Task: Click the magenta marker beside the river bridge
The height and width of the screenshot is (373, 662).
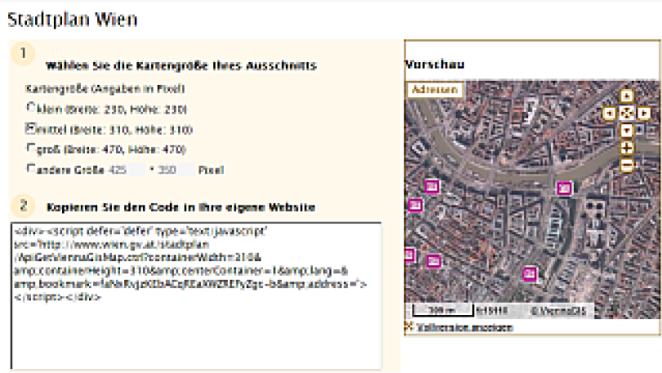Action: tap(564, 188)
